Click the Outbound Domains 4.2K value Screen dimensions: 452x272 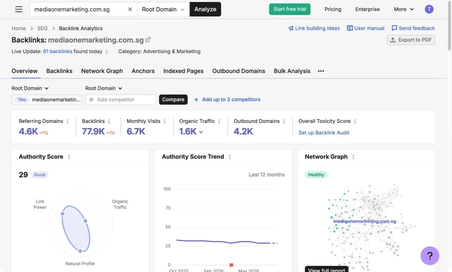[243, 132]
